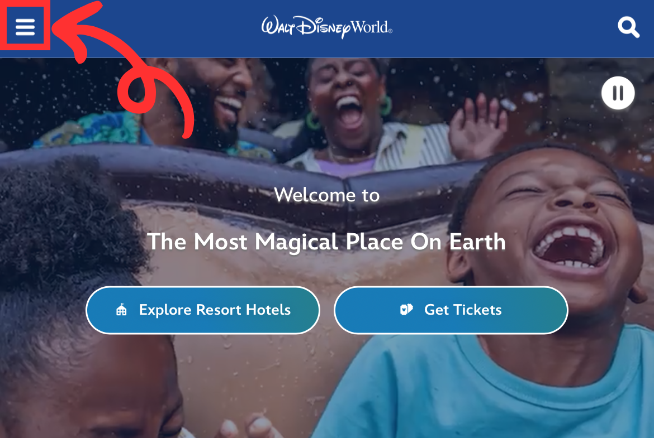Click the 'The Most Magical Place On Earth' headline

(x=326, y=242)
